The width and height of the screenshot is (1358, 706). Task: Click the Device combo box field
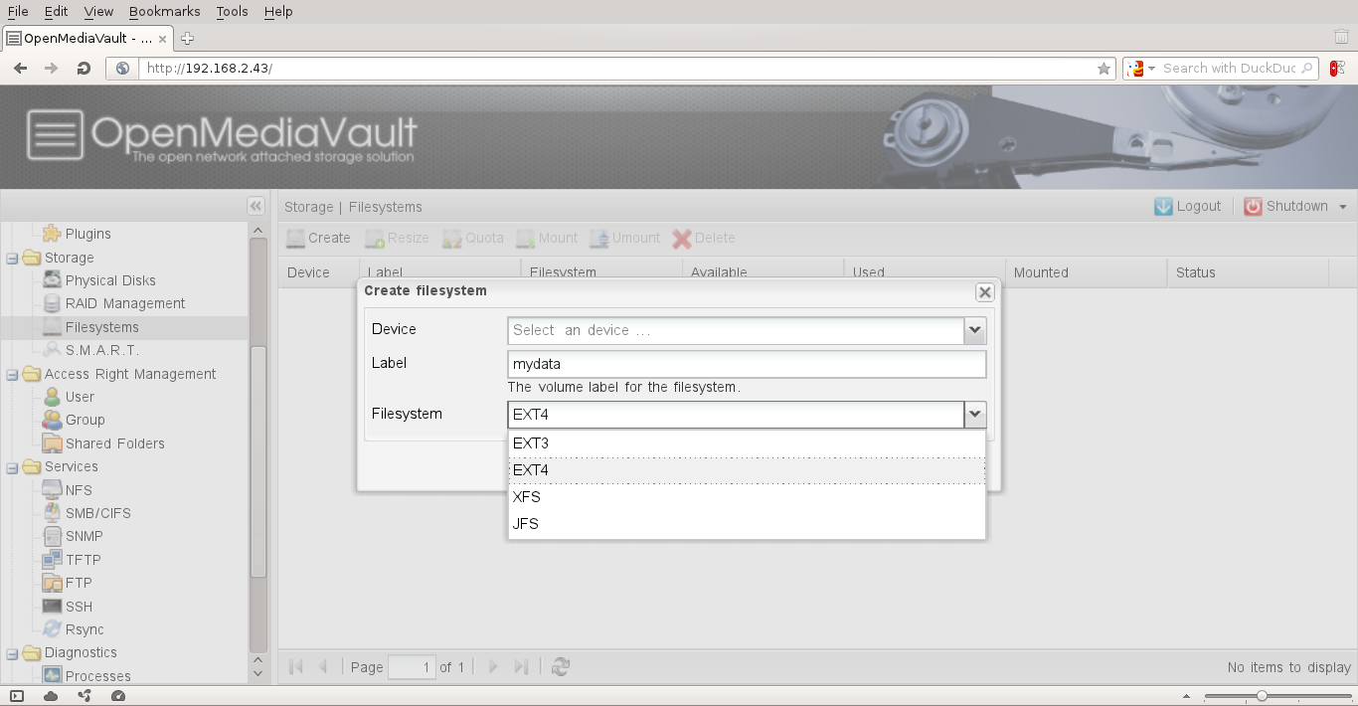[736, 330]
